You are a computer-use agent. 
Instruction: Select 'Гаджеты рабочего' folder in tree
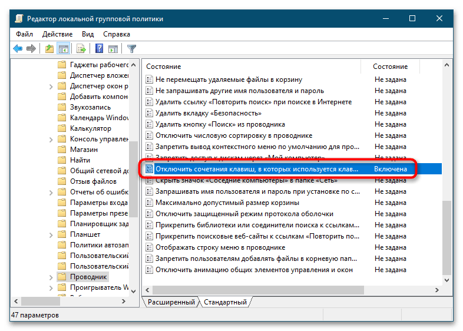[99, 64]
